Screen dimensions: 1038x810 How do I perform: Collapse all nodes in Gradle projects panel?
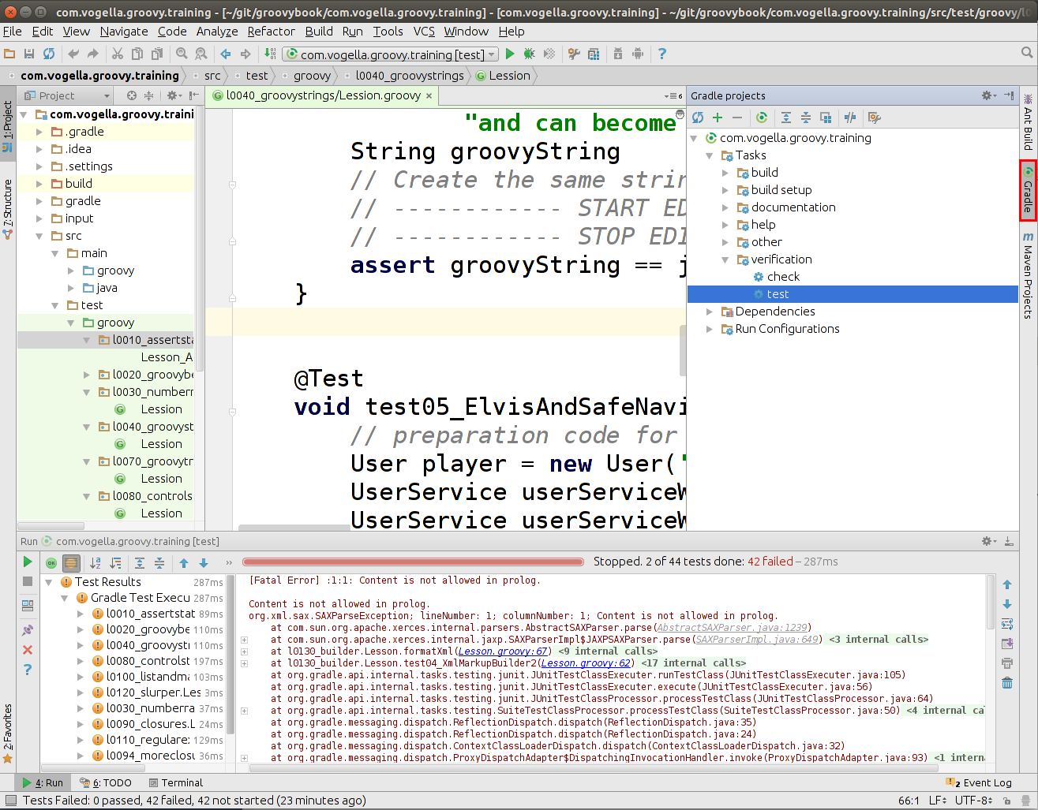(806, 118)
